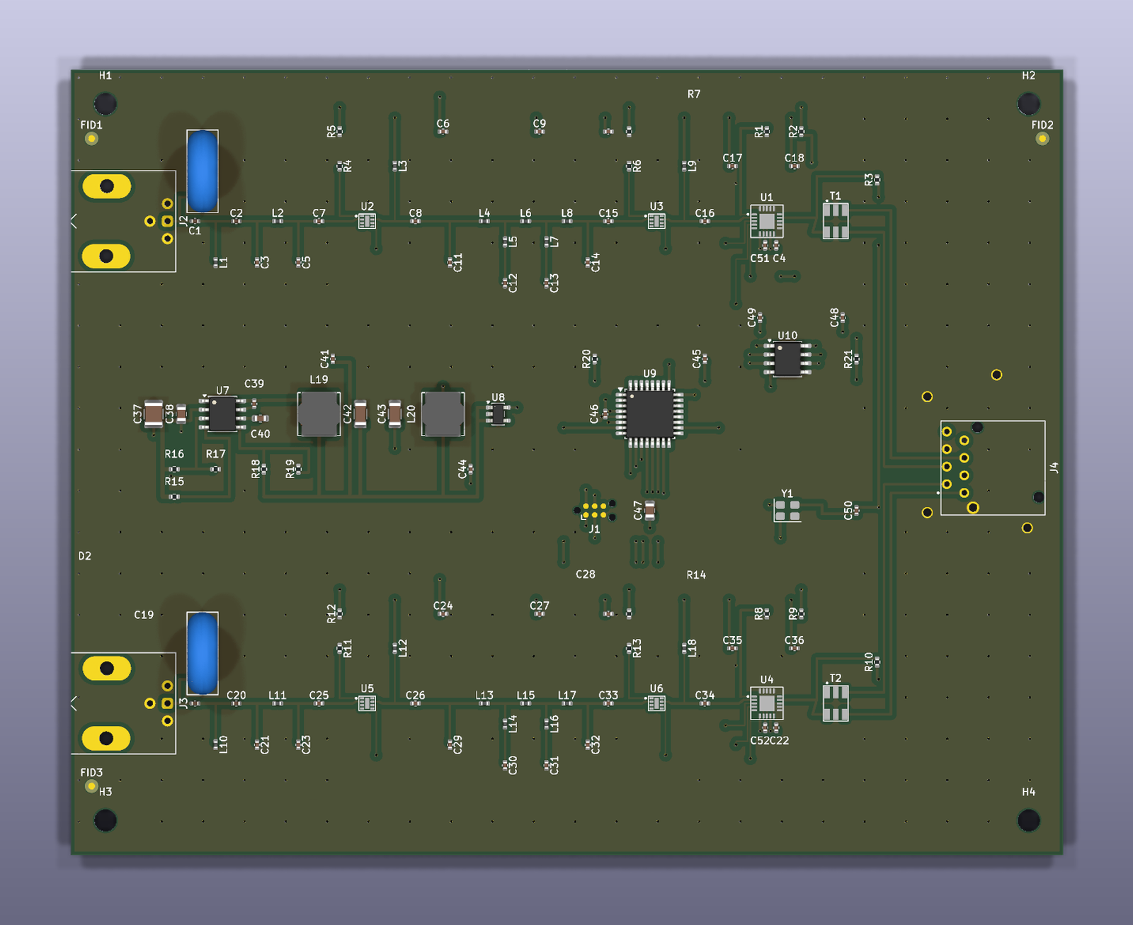Select inductor L20 on the board

tap(443, 414)
